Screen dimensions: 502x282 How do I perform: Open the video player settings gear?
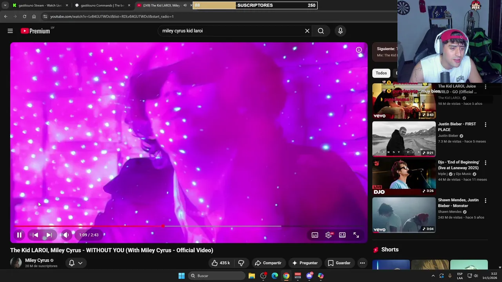point(329,235)
